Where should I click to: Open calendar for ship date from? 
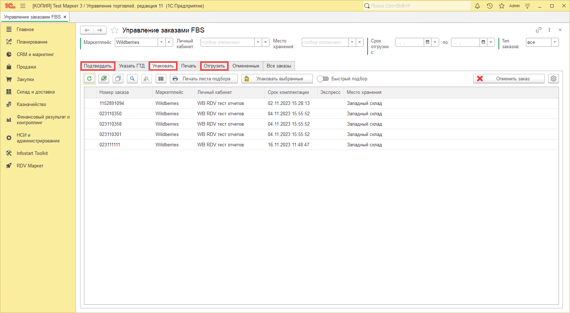(x=427, y=42)
